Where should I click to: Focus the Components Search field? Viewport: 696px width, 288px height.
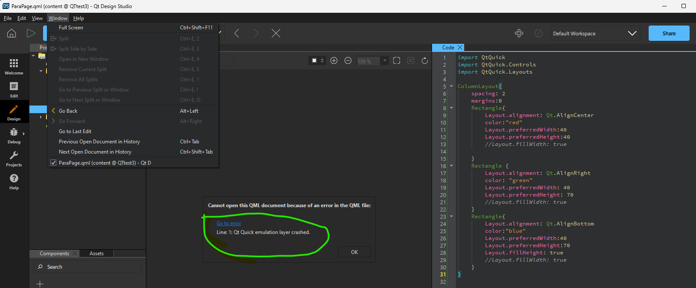87,267
